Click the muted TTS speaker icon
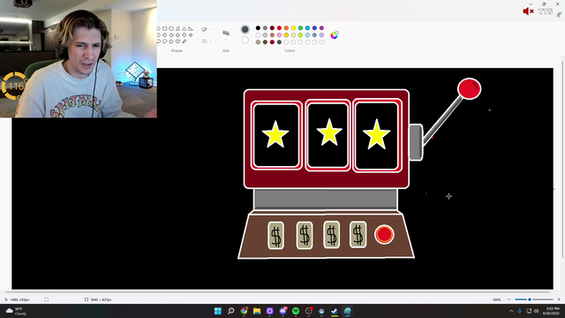 [528, 11]
